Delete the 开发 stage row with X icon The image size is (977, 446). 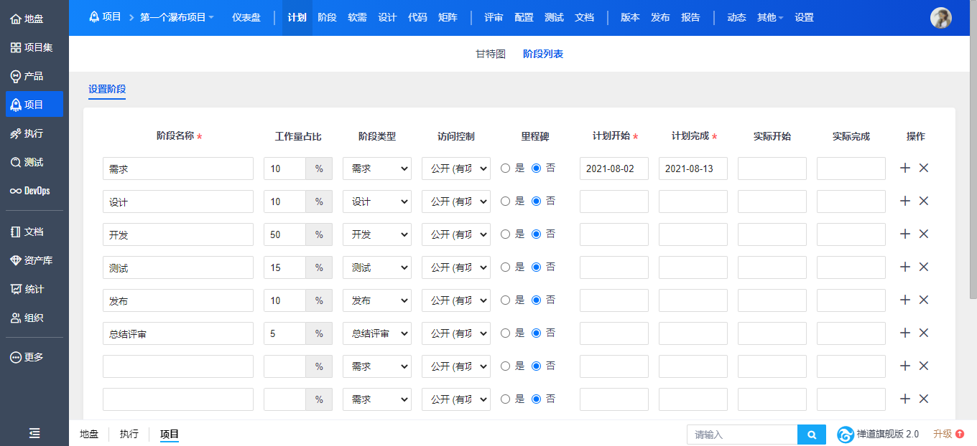pos(924,234)
